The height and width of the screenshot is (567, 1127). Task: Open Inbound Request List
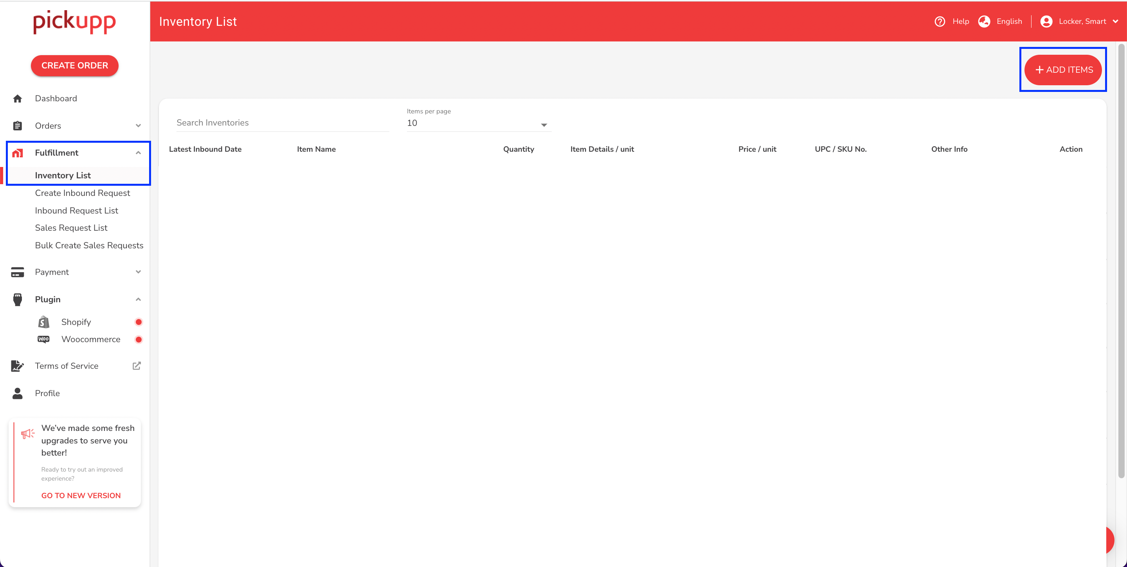[77, 211]
